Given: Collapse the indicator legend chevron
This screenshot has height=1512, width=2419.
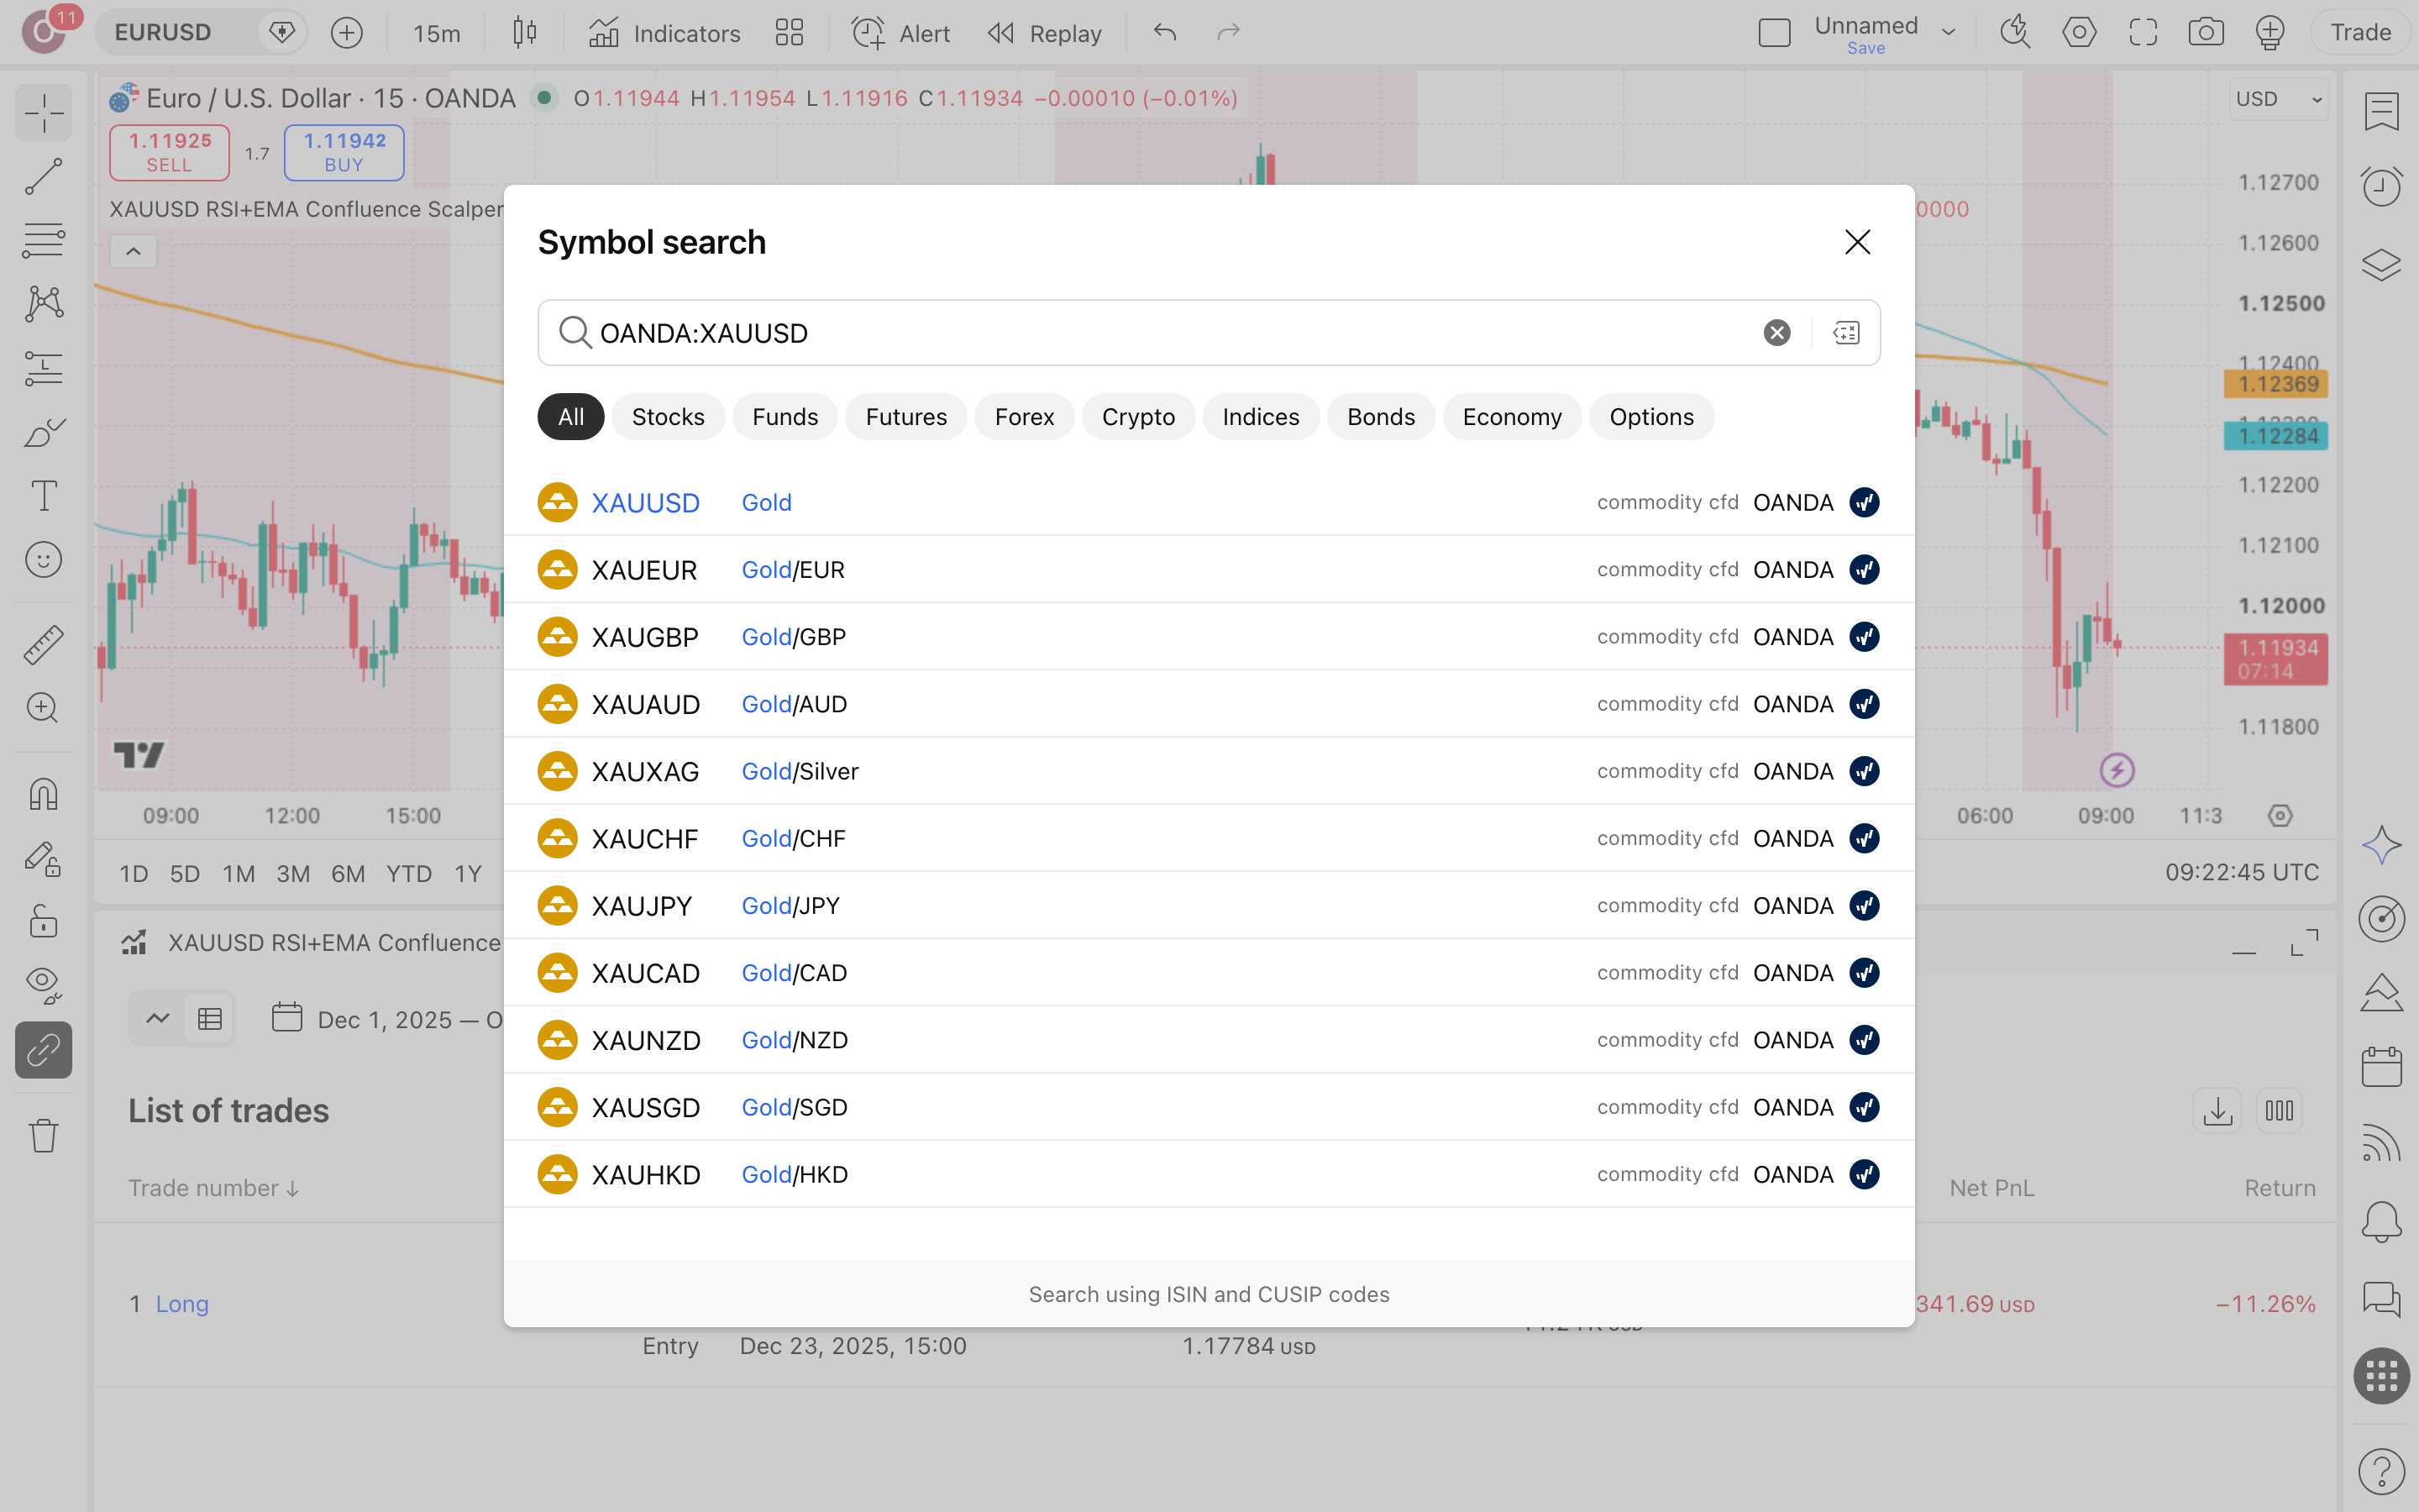Looking at the screenshot, I should 133,251.
